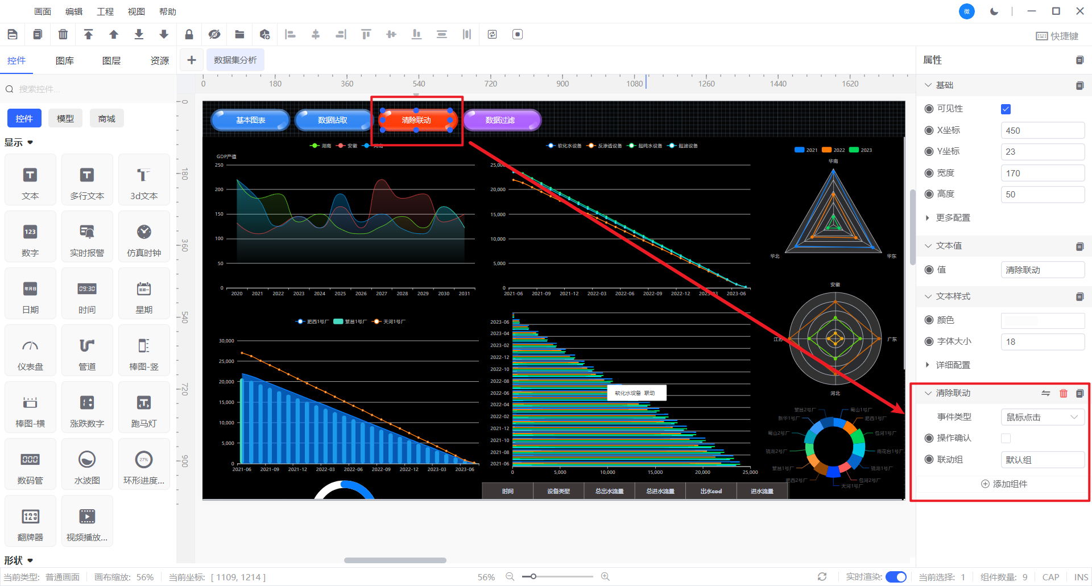Image resolution: width=1092 pixels, height=586 pixels.
Task: Select the 仪表盘 gauge widget
Action: pos(30,351)
